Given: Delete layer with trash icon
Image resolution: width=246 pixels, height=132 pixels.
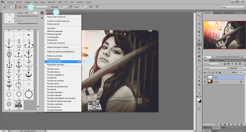Looking at the screenshot, I should (241, 124).
